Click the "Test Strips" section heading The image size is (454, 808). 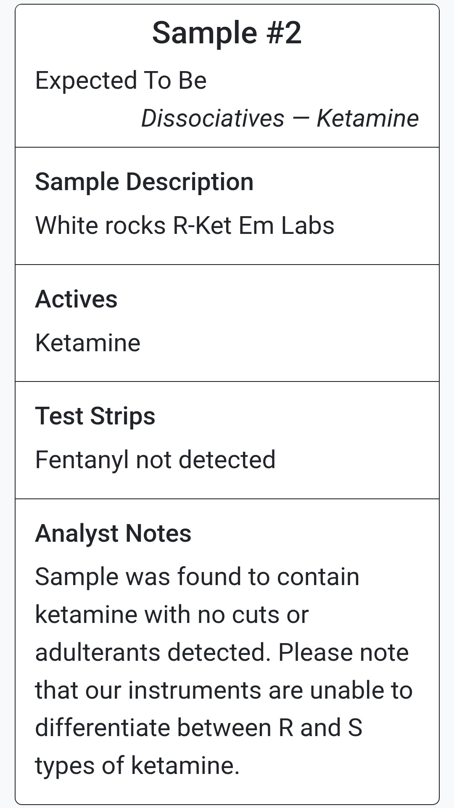[95, 416]
